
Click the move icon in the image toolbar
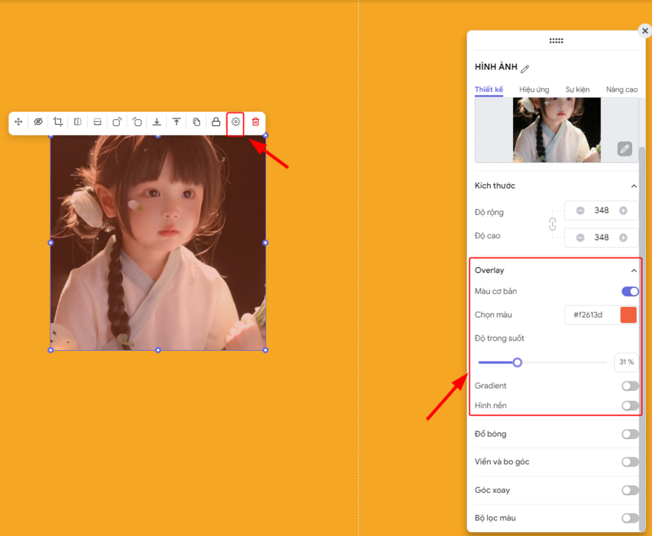(x=18, y=122)
